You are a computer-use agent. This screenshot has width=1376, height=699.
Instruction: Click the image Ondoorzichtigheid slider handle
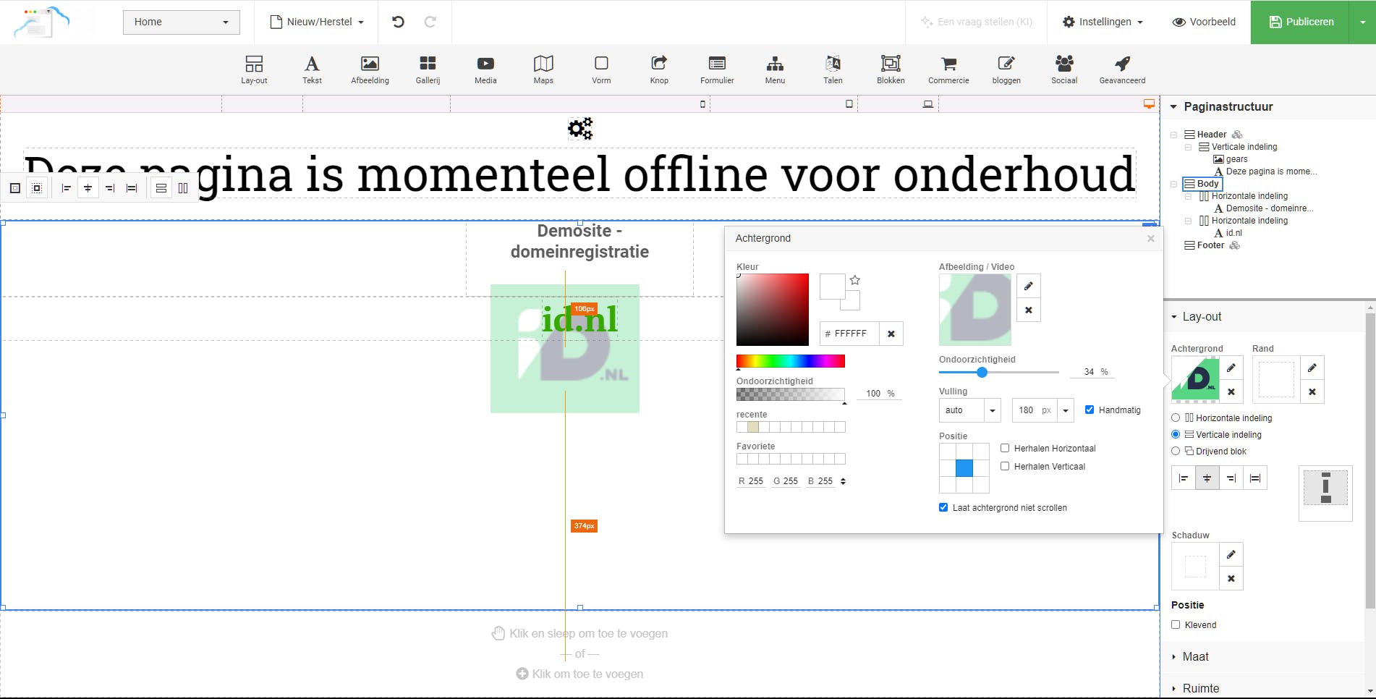982,372
